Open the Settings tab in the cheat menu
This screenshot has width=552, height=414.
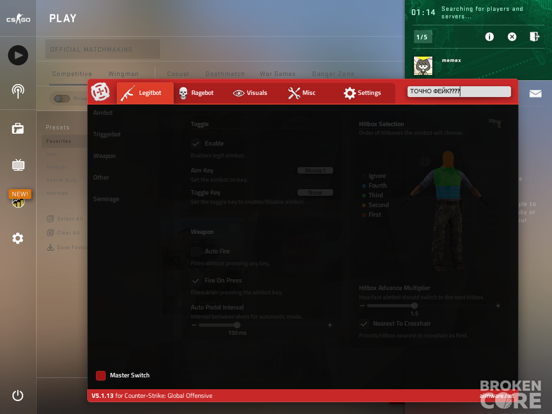click(363, 93)
